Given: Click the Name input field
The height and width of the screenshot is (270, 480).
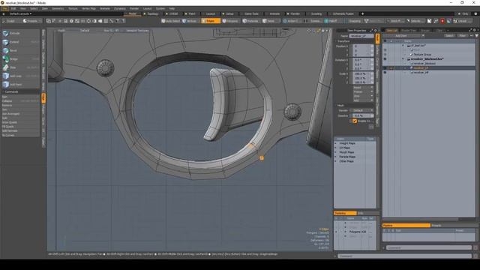Looking at the screenshot, I should (361, 36).
